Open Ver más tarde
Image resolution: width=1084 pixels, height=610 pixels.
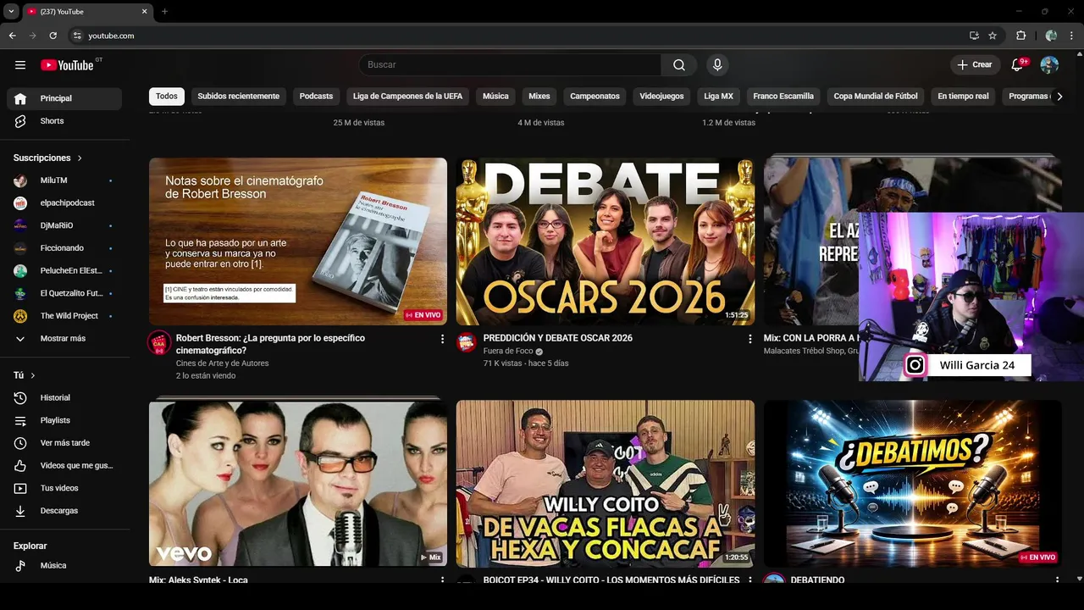pos(64,443)
